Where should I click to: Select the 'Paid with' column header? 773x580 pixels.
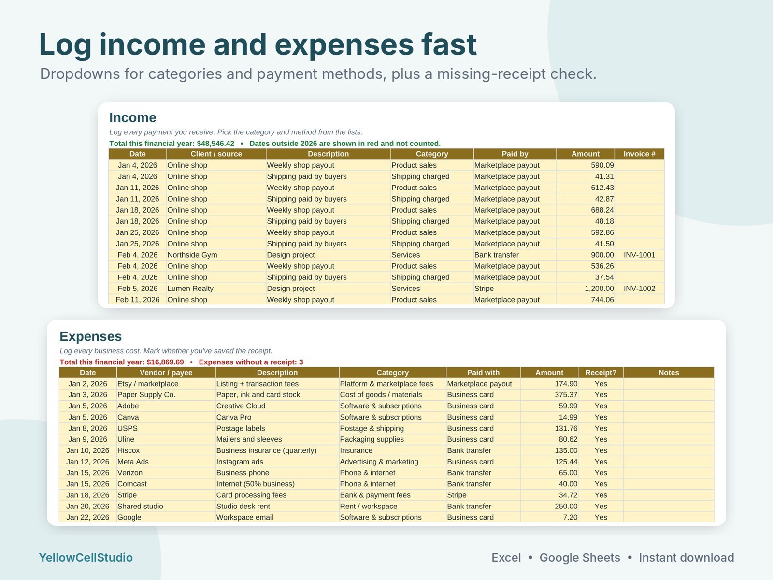(483, 373)
